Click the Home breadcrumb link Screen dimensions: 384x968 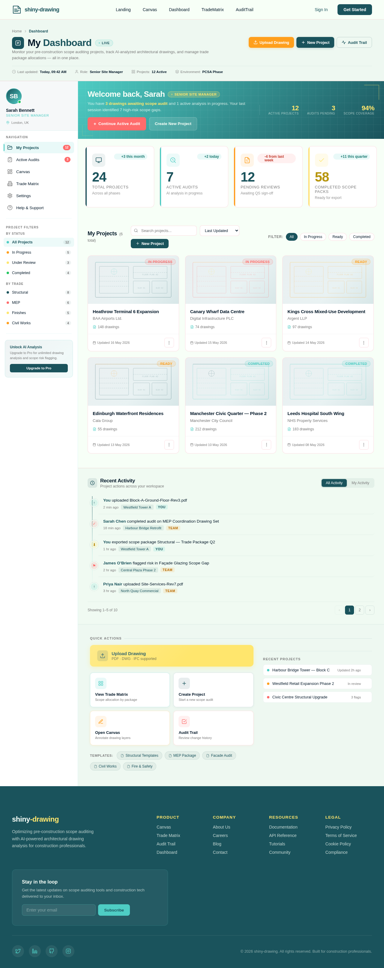(17, 31)
